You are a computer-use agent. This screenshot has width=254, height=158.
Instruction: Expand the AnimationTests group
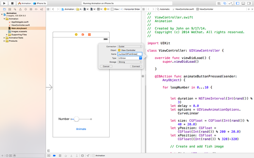coord(4,38)
